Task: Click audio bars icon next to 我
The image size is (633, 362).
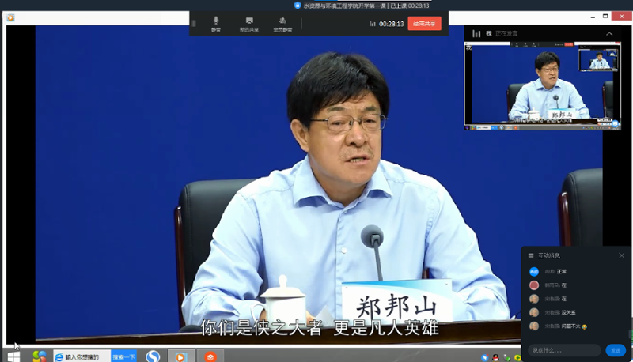Action: coord(476,33)
